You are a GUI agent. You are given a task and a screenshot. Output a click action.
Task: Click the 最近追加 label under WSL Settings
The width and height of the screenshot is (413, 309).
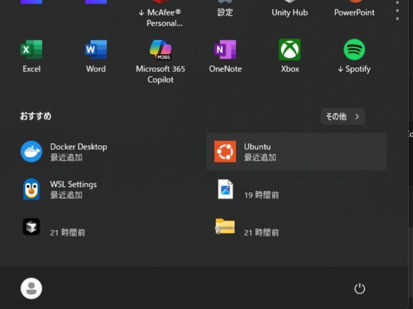tap(67, 195)
